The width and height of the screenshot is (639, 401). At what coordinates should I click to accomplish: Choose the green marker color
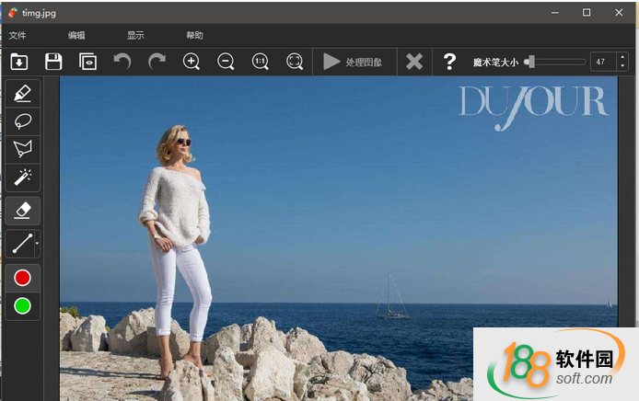(x=23, y=305)
